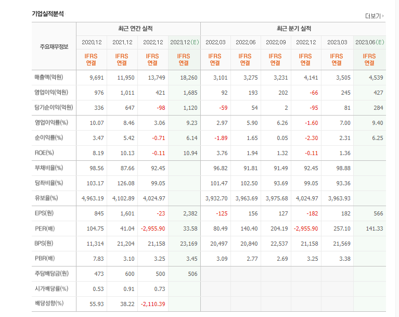Click the 2022.03 quarter column header
This screenshot has width=399, height=317.
215,42
